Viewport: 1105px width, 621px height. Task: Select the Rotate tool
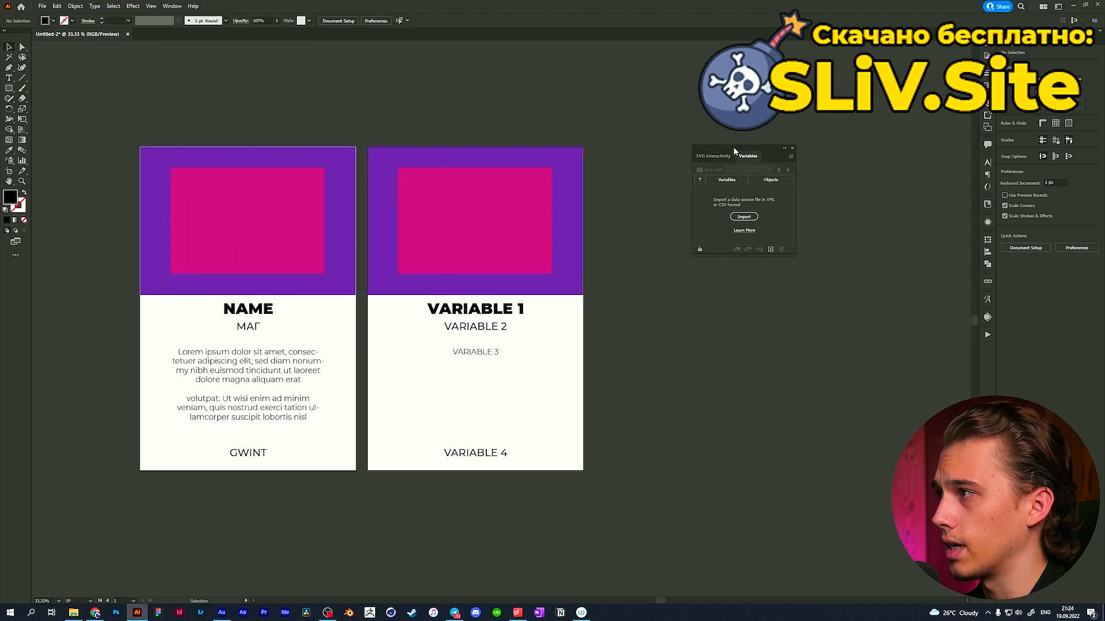(x=9, y=109)
